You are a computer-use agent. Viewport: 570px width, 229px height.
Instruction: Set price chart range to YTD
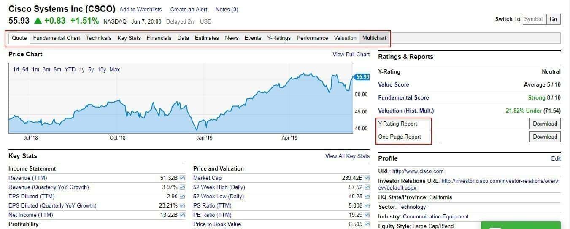(x=70, y=70)
